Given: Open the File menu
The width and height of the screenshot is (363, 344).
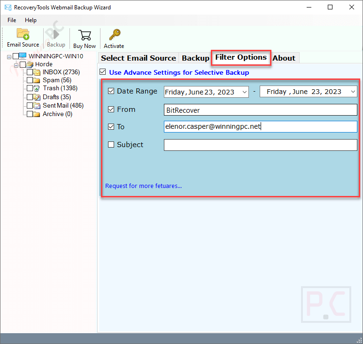Looking at the screenshot, I should 12,20.
